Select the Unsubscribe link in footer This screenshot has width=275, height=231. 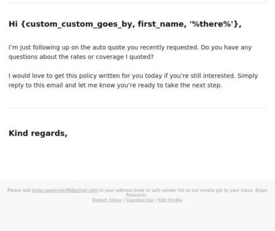pyautogui.click(x=140, y=200)
